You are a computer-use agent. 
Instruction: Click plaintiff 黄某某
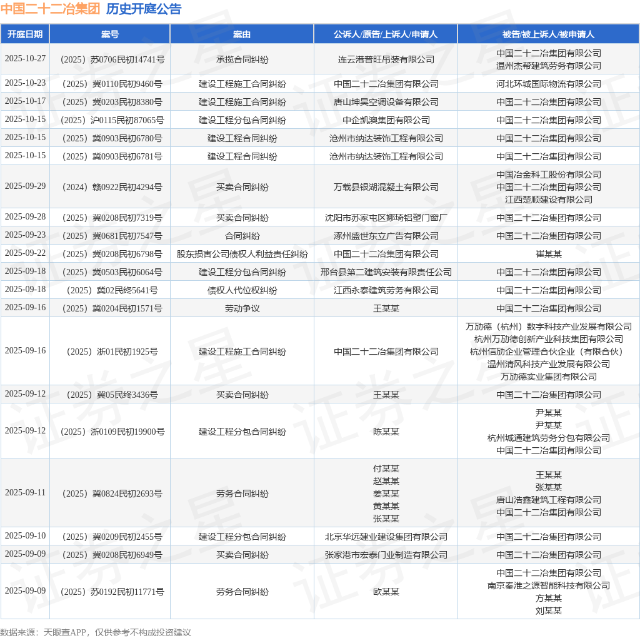pyautogui.click(x=386, y=507)
